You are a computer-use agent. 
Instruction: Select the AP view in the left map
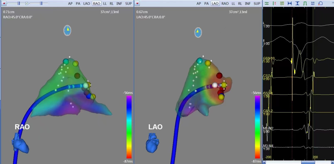coord(71,3)
